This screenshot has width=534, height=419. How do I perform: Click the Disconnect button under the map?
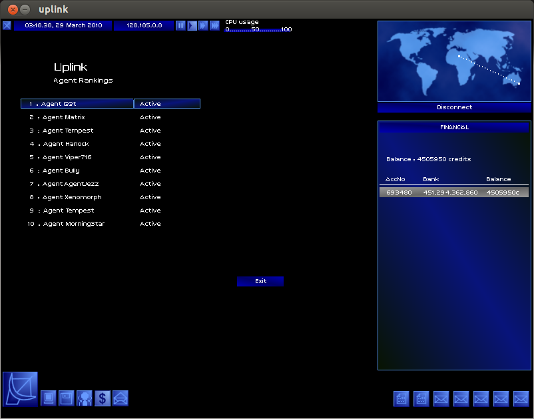(x=454, y=107)
